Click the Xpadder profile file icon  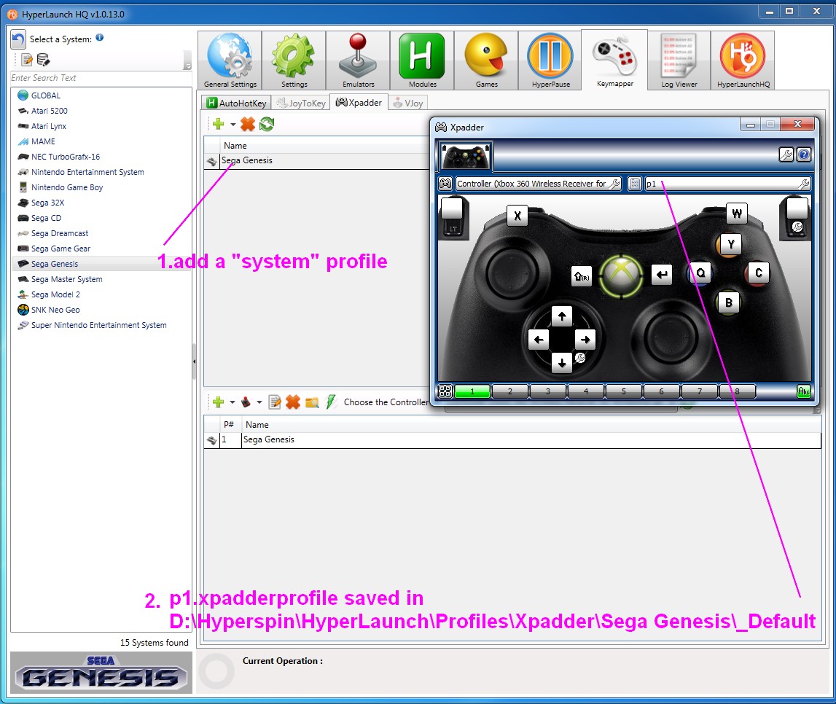pos(634,184)
